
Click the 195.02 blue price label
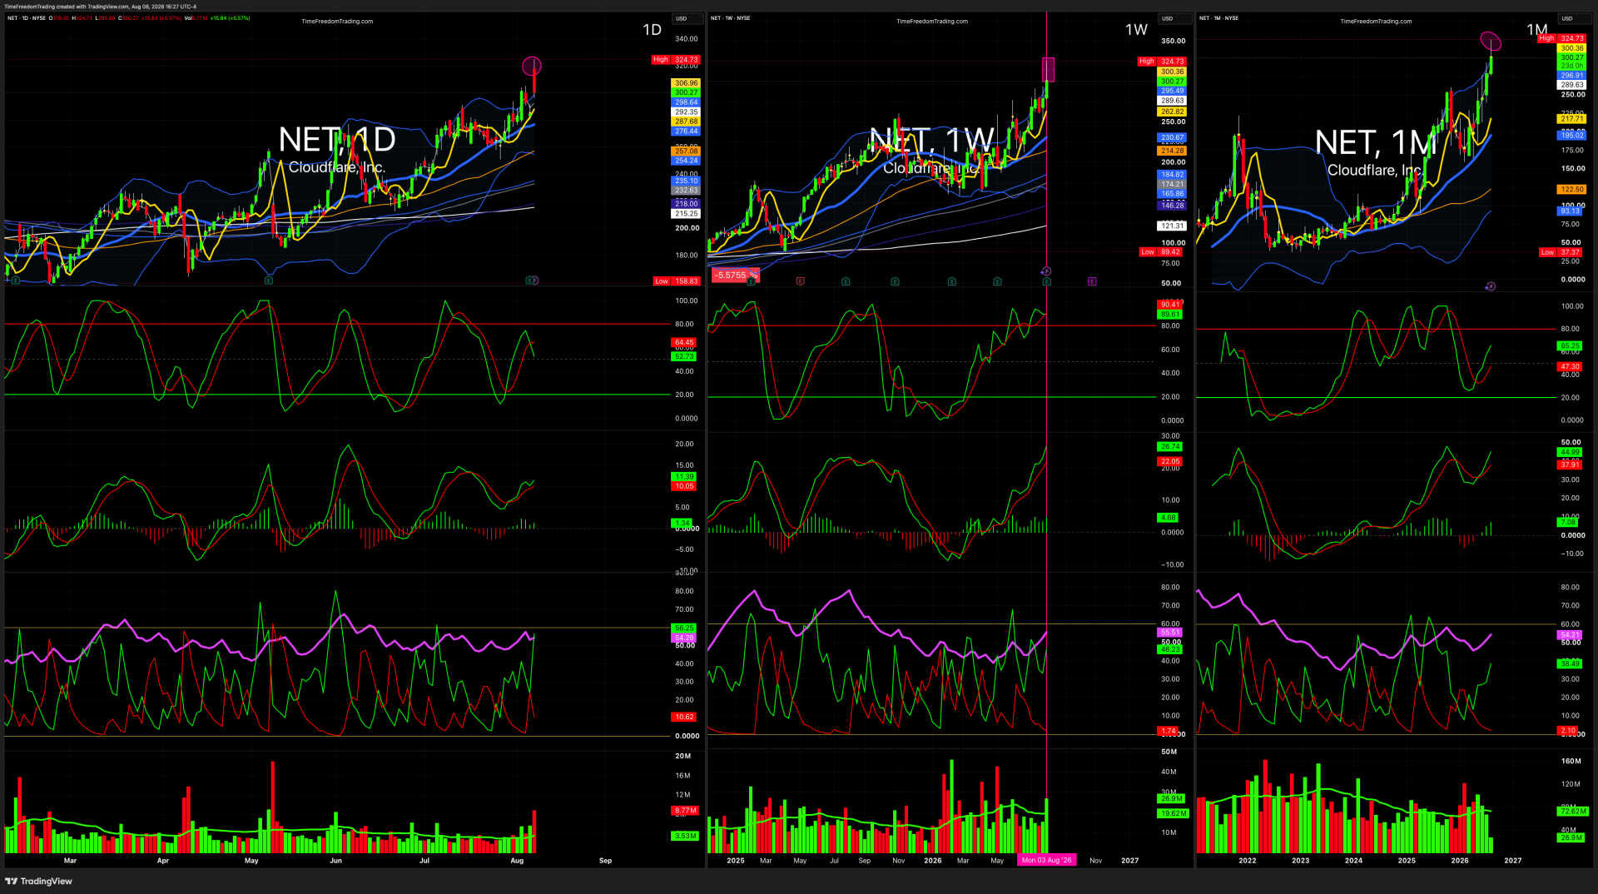click(1571, 136)
